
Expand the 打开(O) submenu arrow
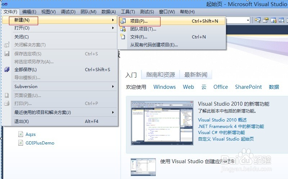(x=113, y=28)
